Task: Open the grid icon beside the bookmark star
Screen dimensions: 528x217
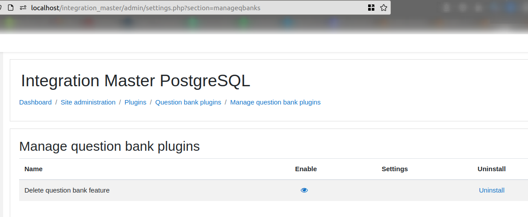Action: [x=371, y=8]
